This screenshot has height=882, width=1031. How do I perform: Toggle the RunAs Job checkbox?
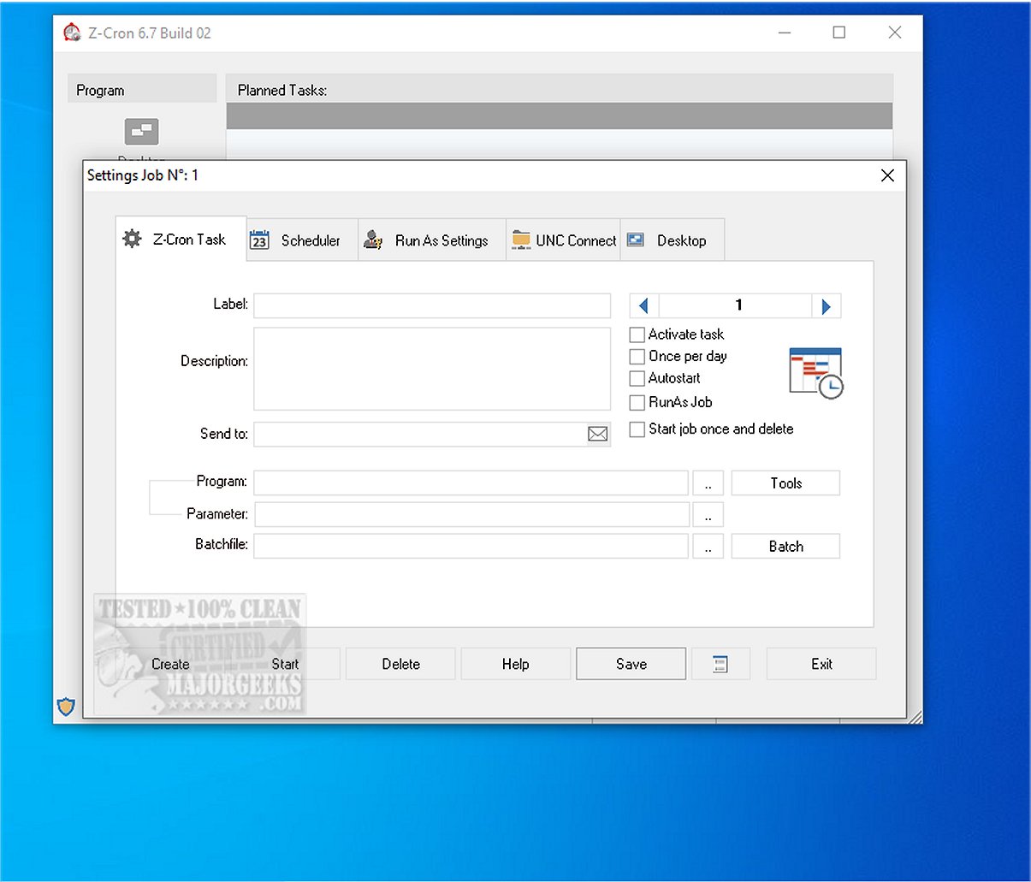point(637,402)
